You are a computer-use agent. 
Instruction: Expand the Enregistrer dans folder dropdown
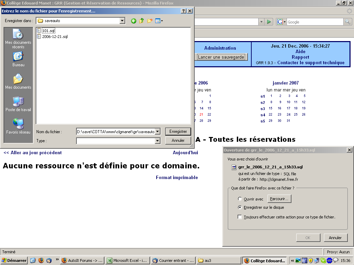coord(122,21)
